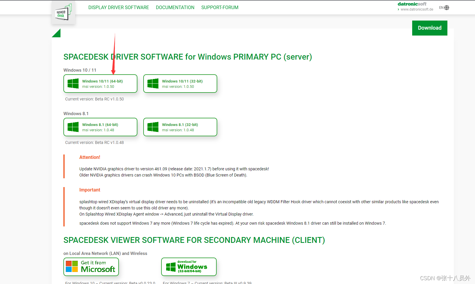Download Windows 8.1 (64-bit) msi

tap(100, 127)
